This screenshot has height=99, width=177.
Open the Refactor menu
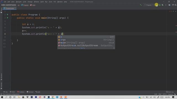37,2
